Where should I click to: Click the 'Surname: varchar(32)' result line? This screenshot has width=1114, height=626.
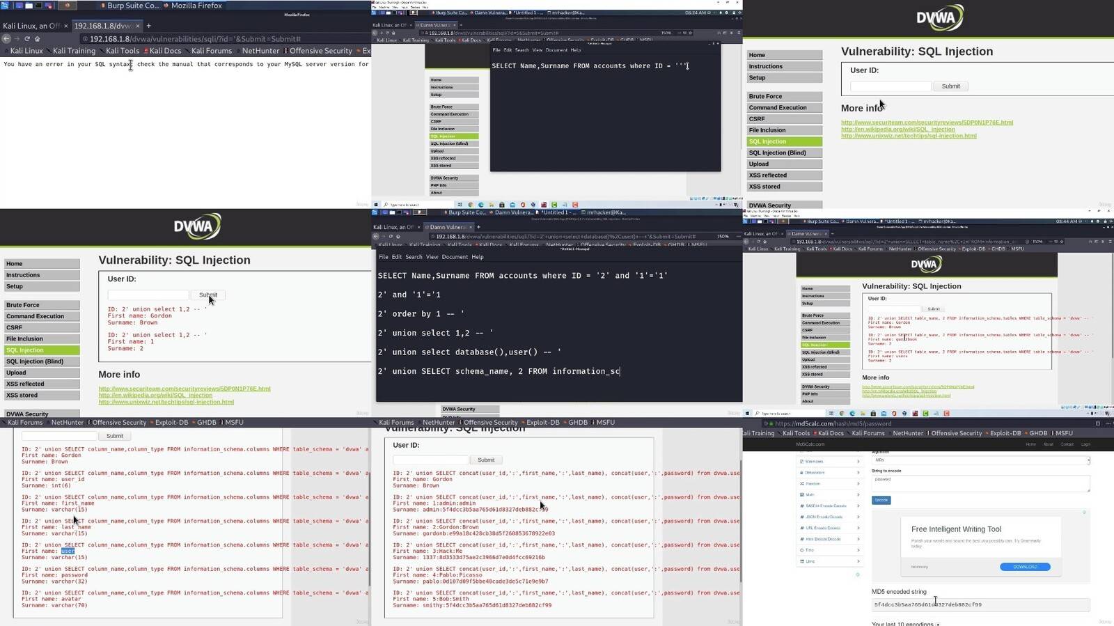point(55,581)
